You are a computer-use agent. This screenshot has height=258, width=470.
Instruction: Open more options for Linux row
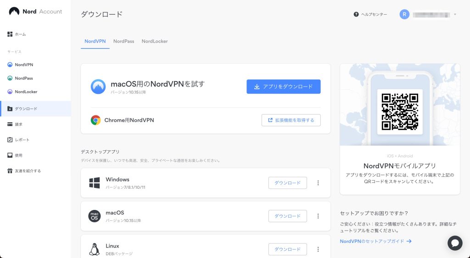point(318,249)
